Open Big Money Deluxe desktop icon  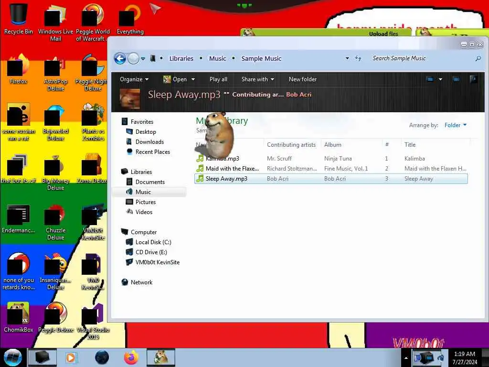pyautogui.click(x=55, y=172)
